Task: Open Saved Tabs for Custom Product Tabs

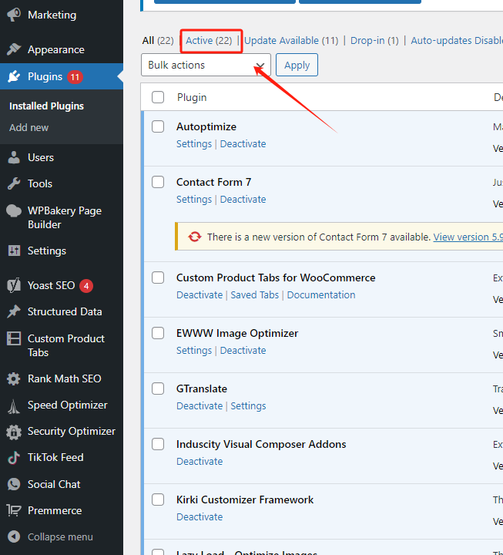Action: click(254, 294)
